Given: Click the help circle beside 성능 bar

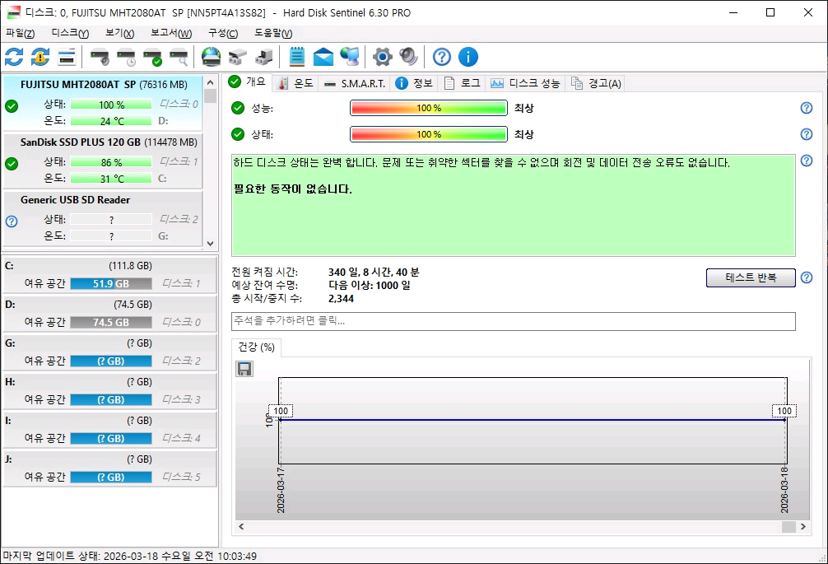Looking at the screenshot, I should tap(806, 108).
